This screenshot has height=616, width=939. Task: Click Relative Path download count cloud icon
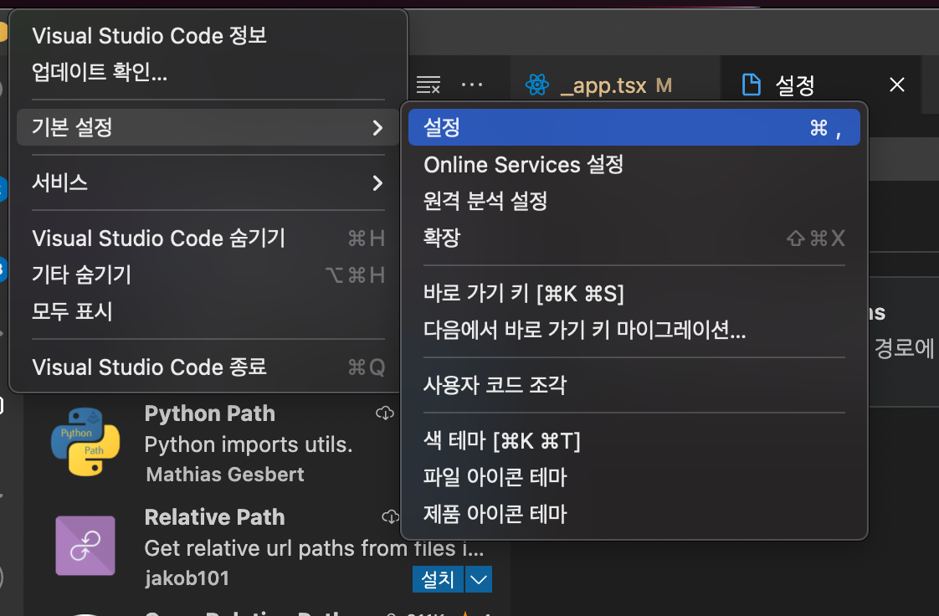[391, 516]
